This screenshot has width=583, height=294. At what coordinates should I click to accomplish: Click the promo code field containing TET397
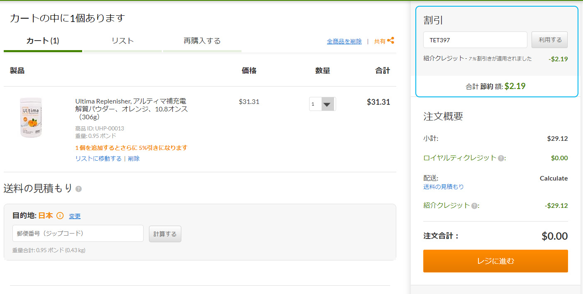point(475,40)
